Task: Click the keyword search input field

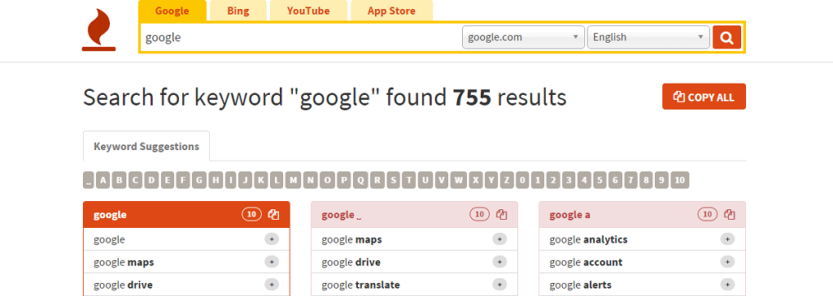Action: pos(301,37)
